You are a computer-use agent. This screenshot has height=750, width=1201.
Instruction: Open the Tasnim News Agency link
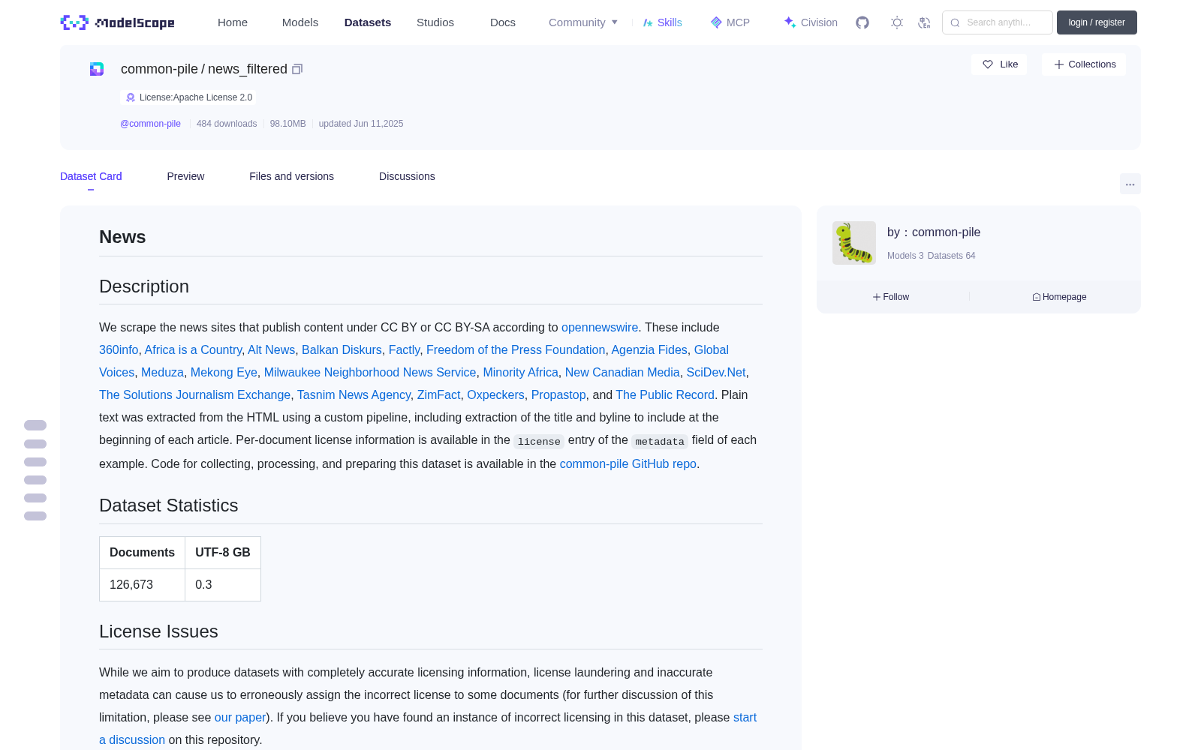354,395
